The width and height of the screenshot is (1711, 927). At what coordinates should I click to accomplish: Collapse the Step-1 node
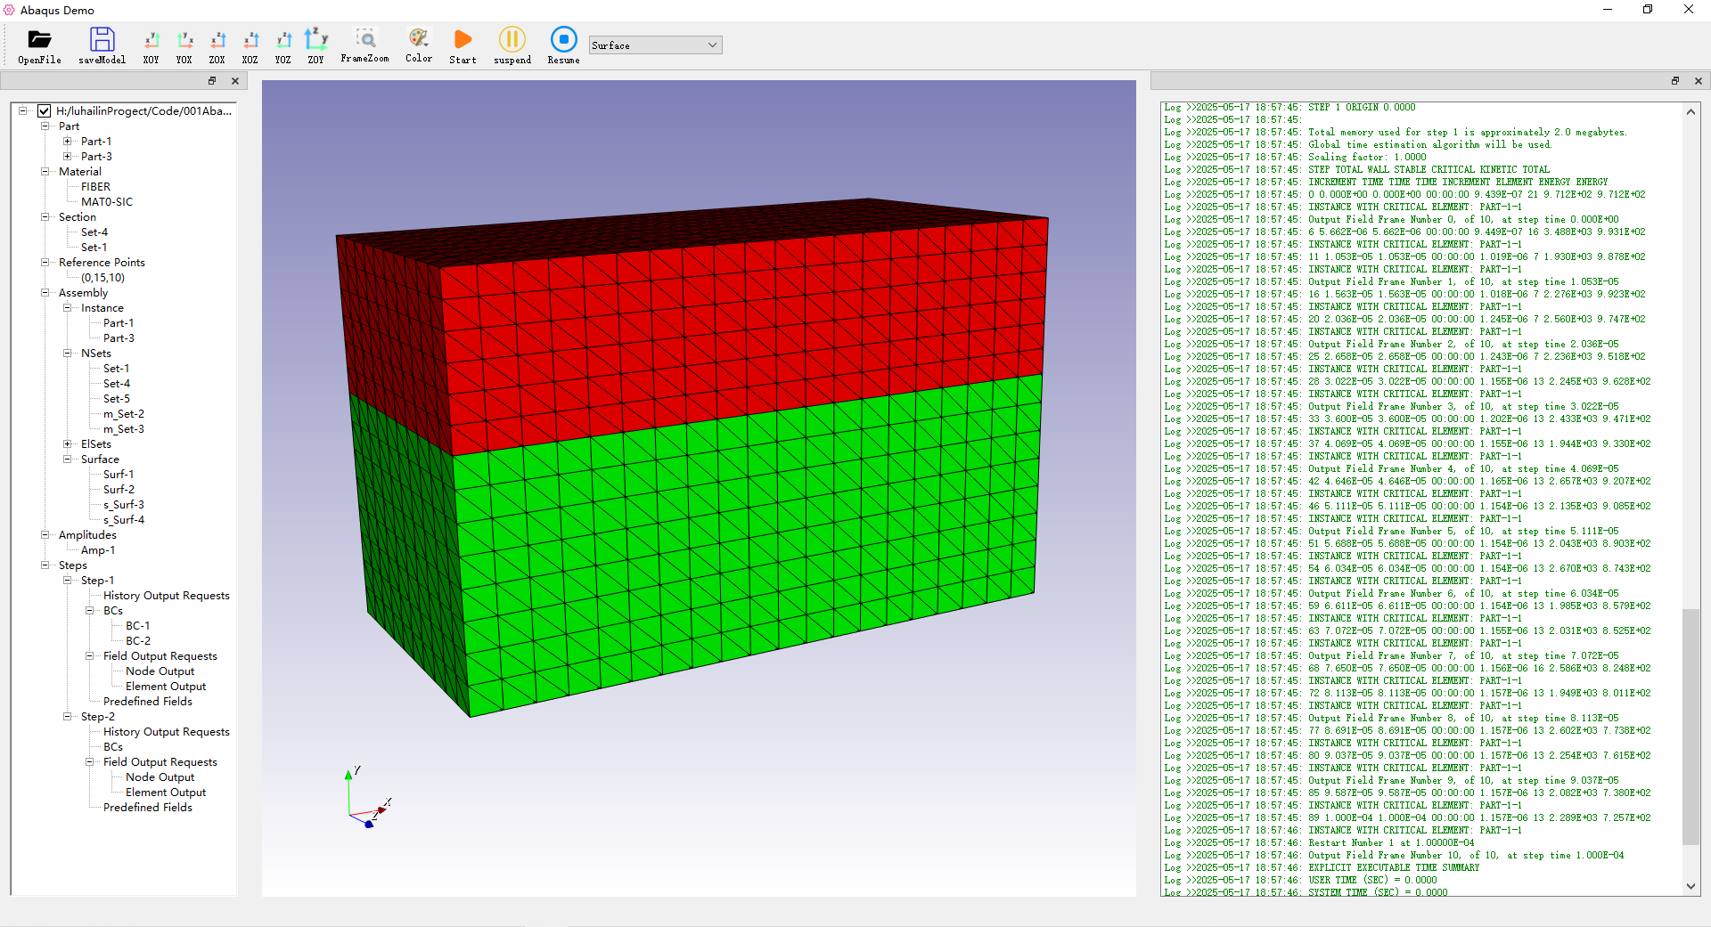coord(67,581)
